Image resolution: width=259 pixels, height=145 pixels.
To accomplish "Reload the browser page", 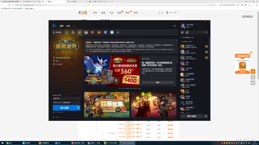I will coord(9,5).
